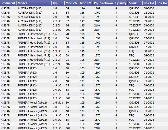The image size is (168, 130).
Task: Click the 112 Moc KM value
Action: (x=82, y=21)
